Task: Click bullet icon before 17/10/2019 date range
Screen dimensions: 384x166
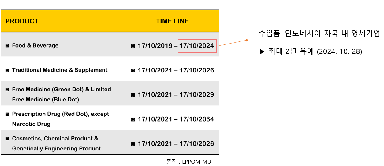Action: (133, 46)
